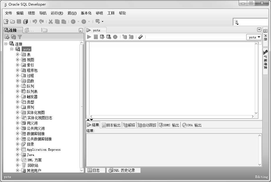Click the Refresh connections icon

coord(13,37)
